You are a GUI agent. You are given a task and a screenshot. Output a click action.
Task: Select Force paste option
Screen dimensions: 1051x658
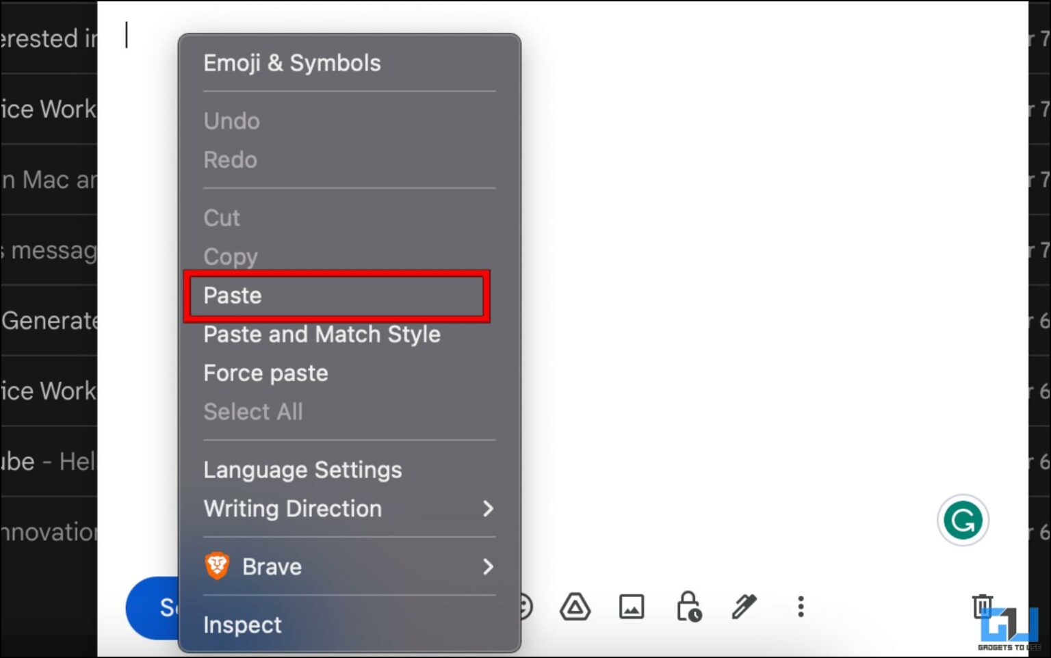point(265,373)
